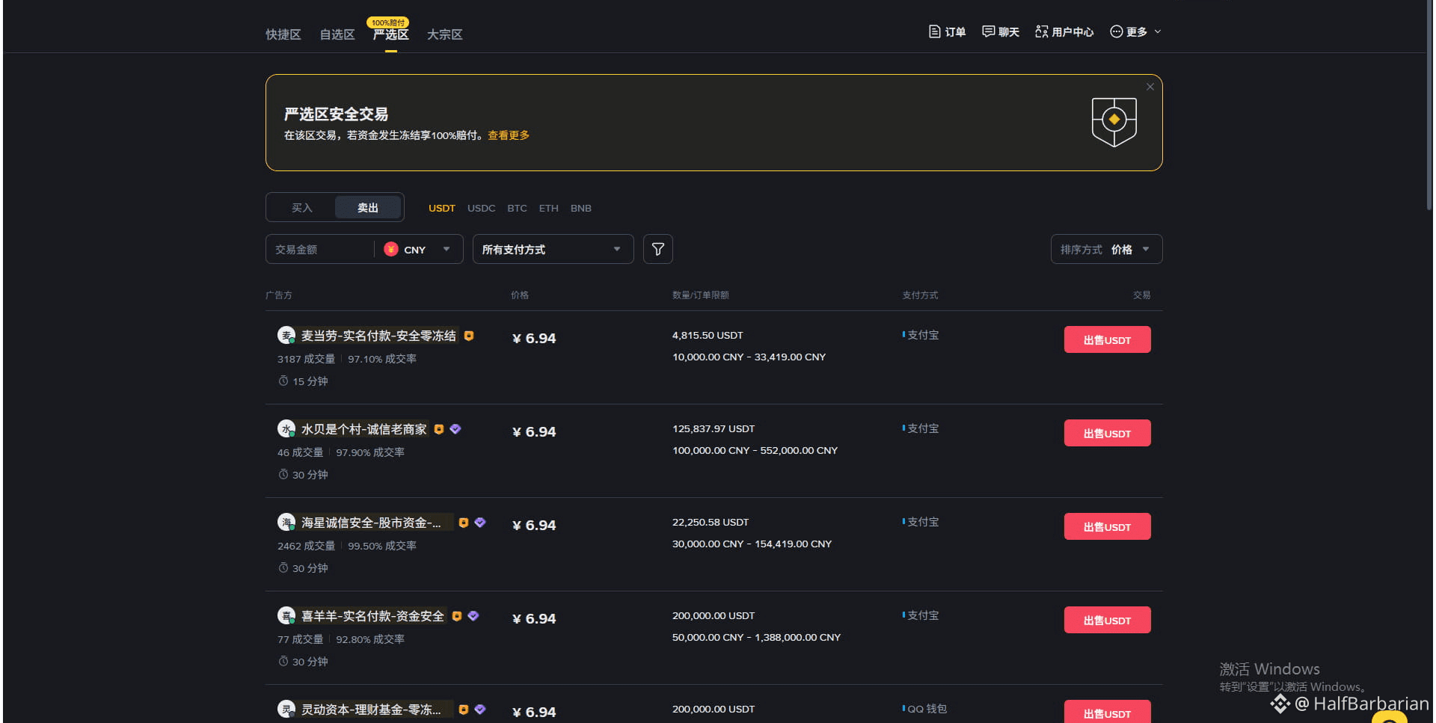Screen dimensions: 1436x723
Task: Click the 77 成交量 text
Action: click(x=301, y=639)
